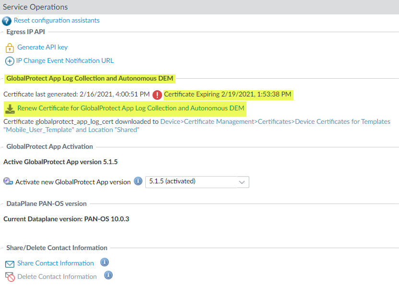Click the plus icon beside IP Change Event
The image size is (399, 288).
(10, 61)
